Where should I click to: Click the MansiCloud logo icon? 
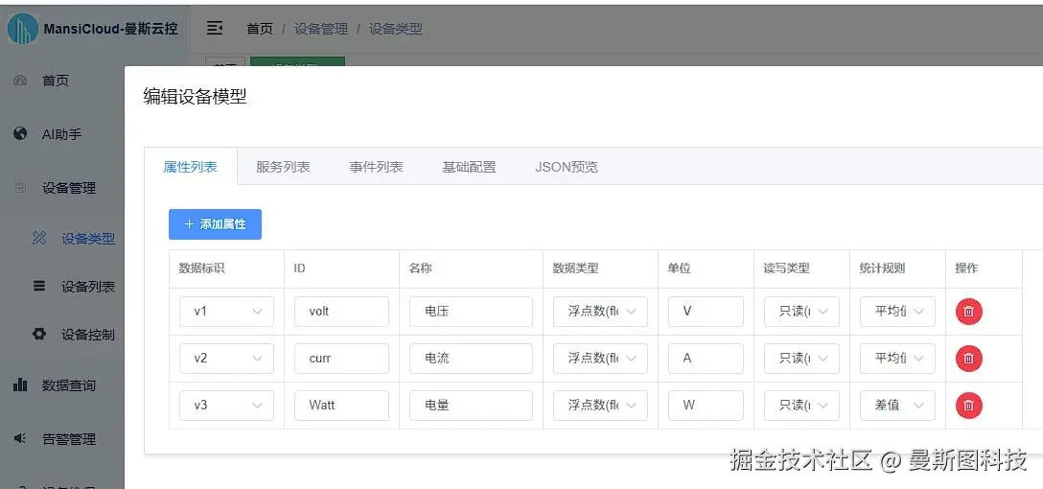click(x=23, y=29)
